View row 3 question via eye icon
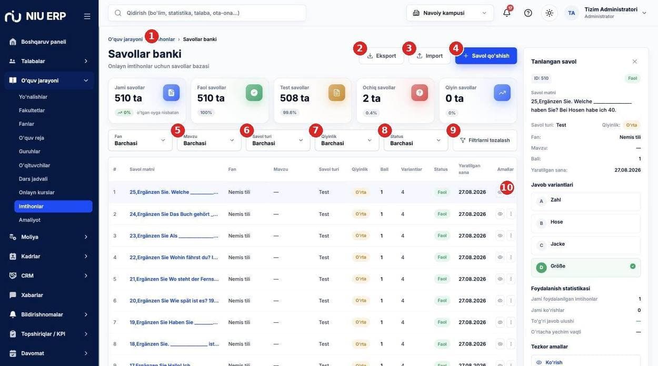 pyautogui.click(x=500, y=235)
